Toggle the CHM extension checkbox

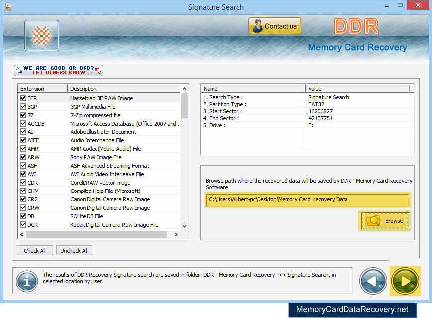click(x=23, y=191)
